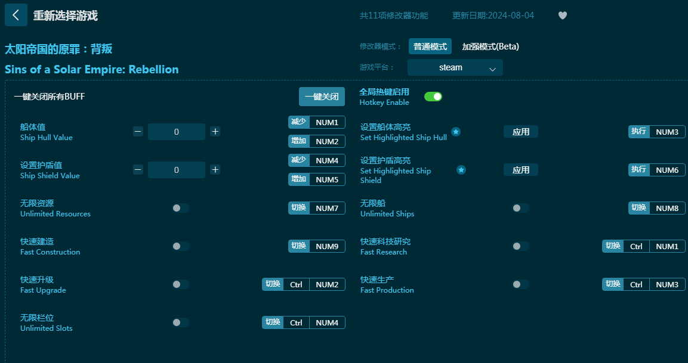This screenshot has width=688, height=363.
Task: Click star icon next to Set Highlighted Ship Hull
Action: 456,132
